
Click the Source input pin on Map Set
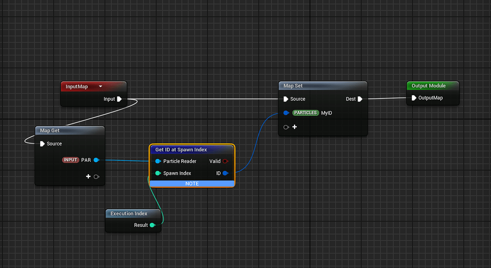pos(286,99)
